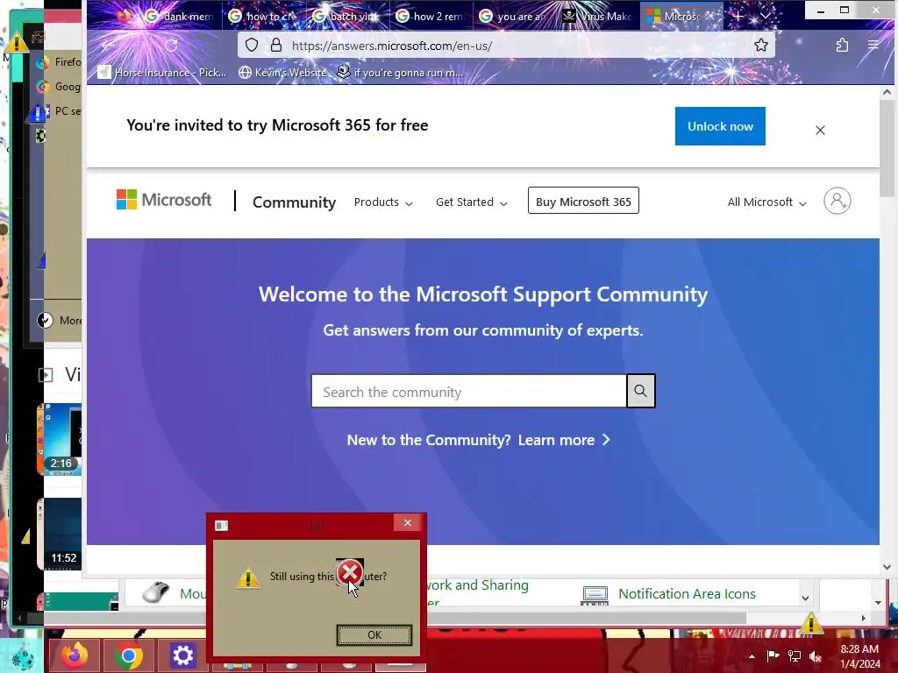Click the Notification Area Icons item icon
Image resolution: width=898 pixels, height=673 pixels.
[595, 595]
